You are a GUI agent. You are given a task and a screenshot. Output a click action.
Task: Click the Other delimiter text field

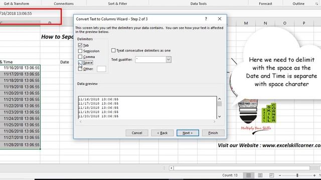pyautogui.click(x=101, y=69)
